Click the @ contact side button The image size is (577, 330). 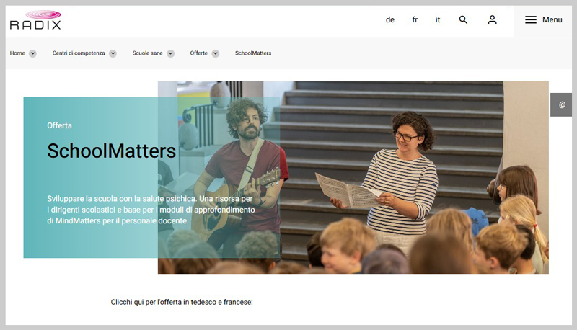click(561, 104)
